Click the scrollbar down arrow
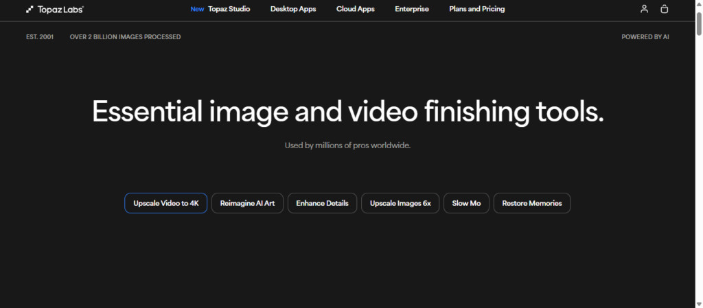703x308 pixels. pyautogui.click(x=698, y=303)
